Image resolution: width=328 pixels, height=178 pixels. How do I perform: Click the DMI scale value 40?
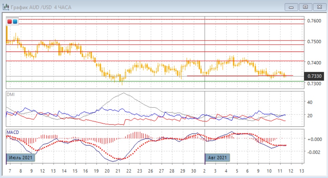tap(309, 102)
